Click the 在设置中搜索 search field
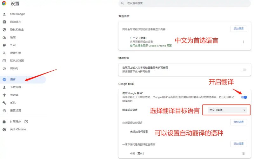 185,3
